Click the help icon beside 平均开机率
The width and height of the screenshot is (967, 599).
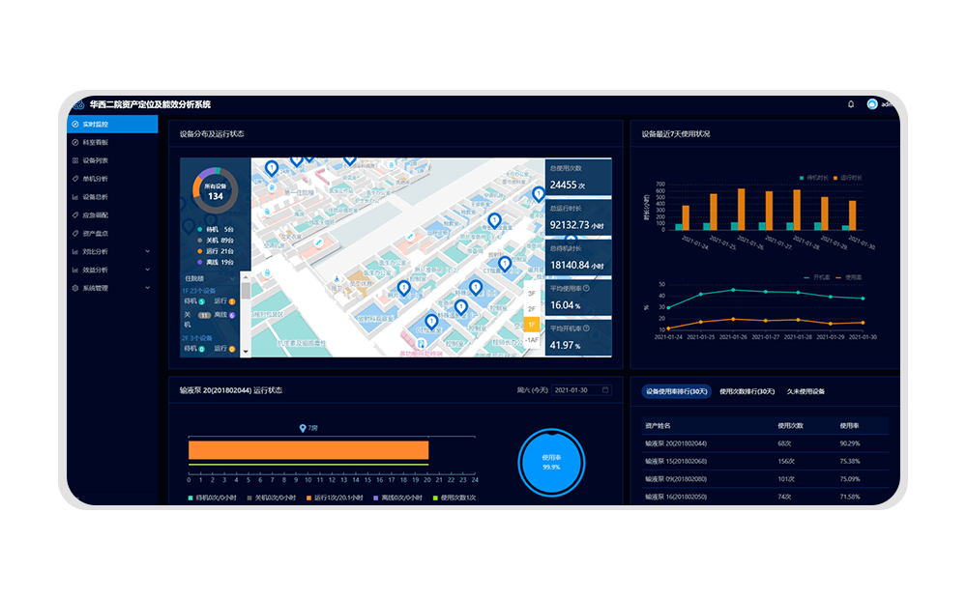[586, 328]
